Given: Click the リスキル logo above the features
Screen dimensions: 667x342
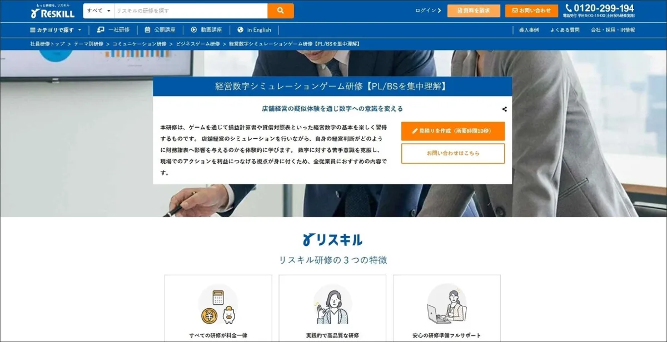Looking at the screenshot, I should click(333, 239).
